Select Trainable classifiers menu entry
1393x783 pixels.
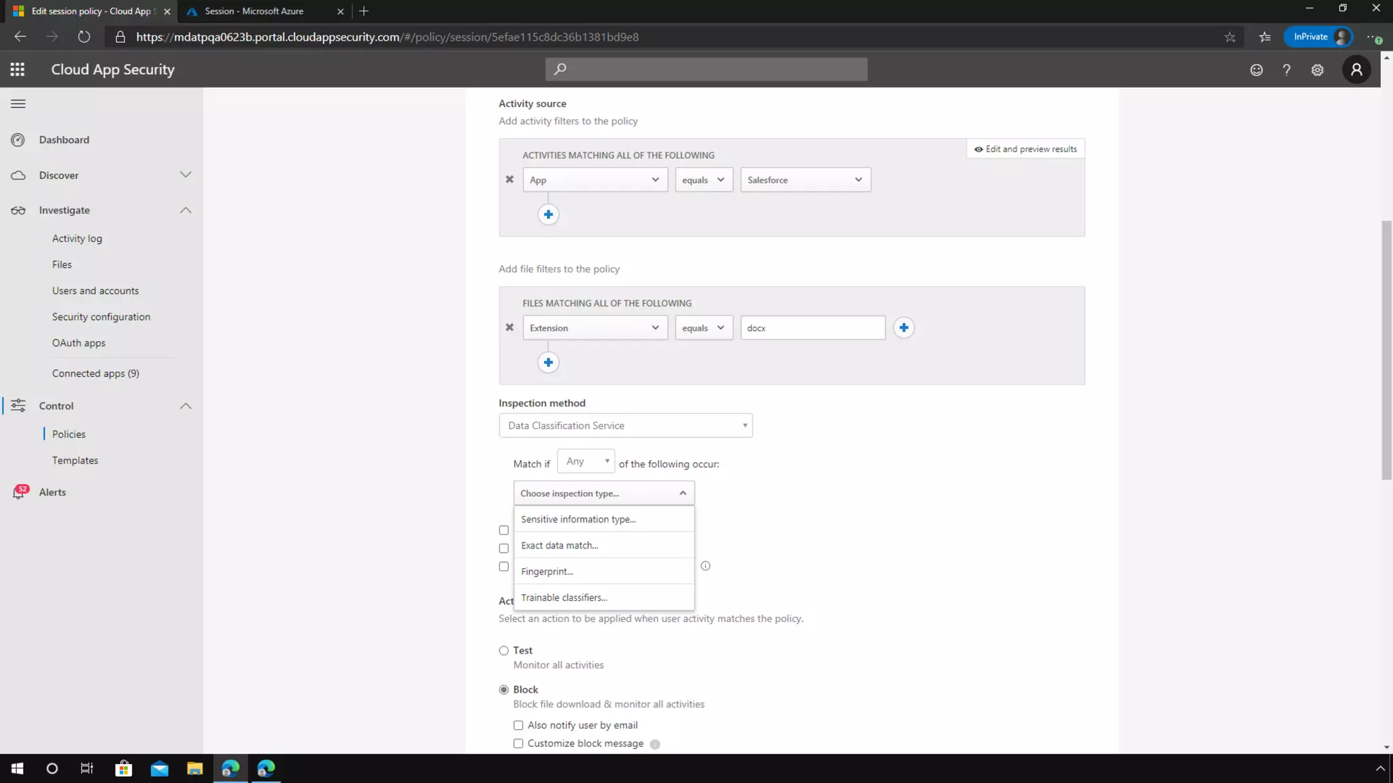coord(564,597)
